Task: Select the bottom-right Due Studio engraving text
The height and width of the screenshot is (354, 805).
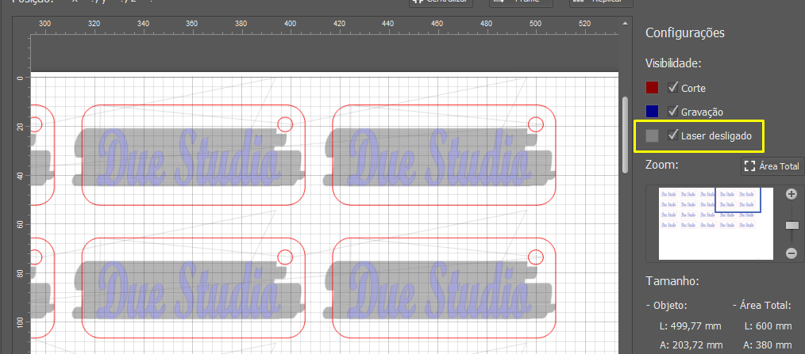Action: [439, 288]
